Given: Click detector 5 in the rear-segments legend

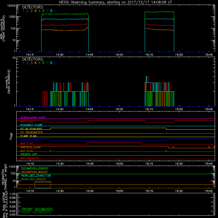Looking at the screenshot, I should (x=39, y=63).
